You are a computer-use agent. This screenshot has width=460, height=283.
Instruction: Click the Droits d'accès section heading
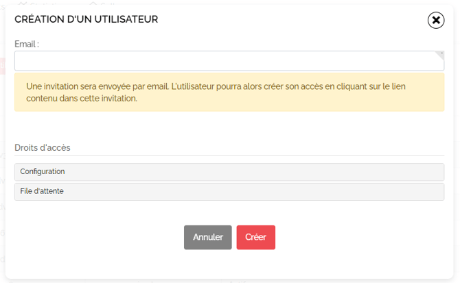point(43,147)
